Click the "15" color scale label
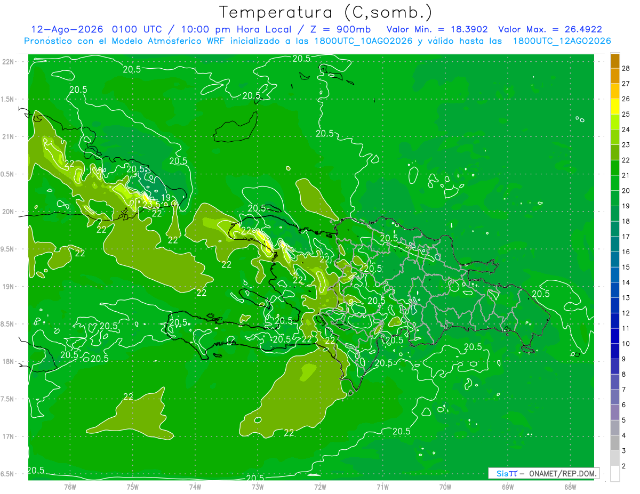 coord(626,267)
